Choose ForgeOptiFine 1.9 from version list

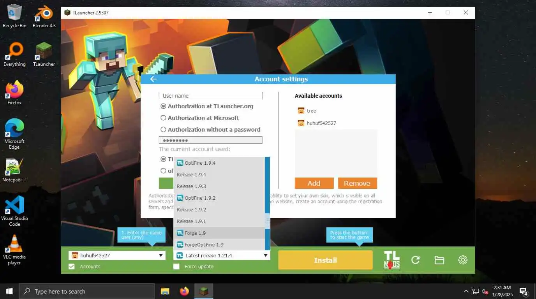point(219,244)
